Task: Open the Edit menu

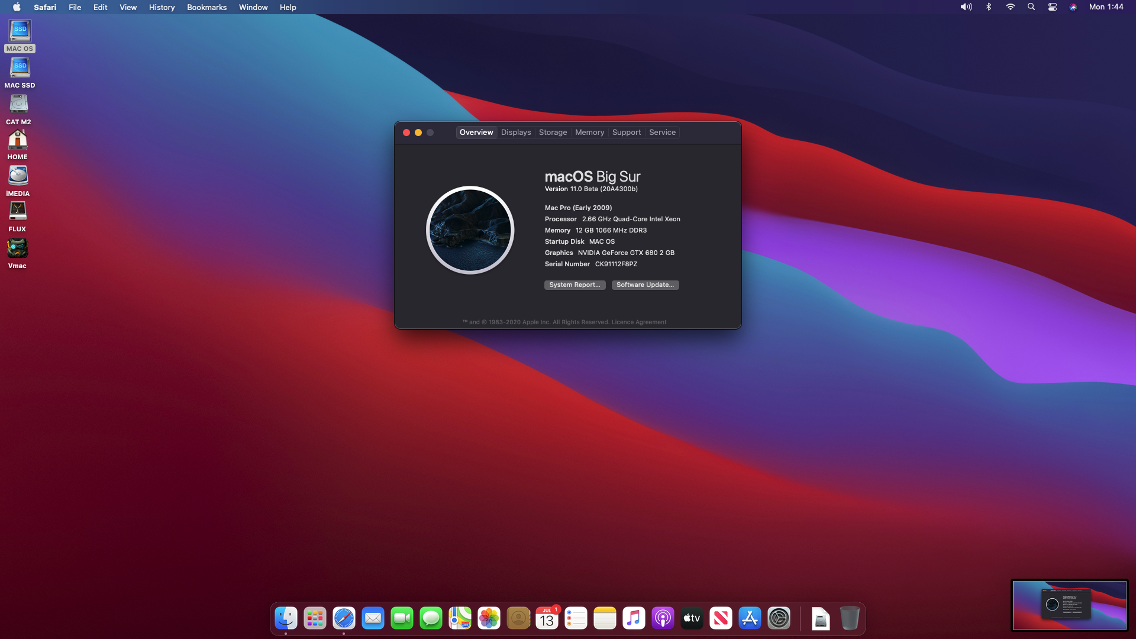Action: tap(100, 7)
